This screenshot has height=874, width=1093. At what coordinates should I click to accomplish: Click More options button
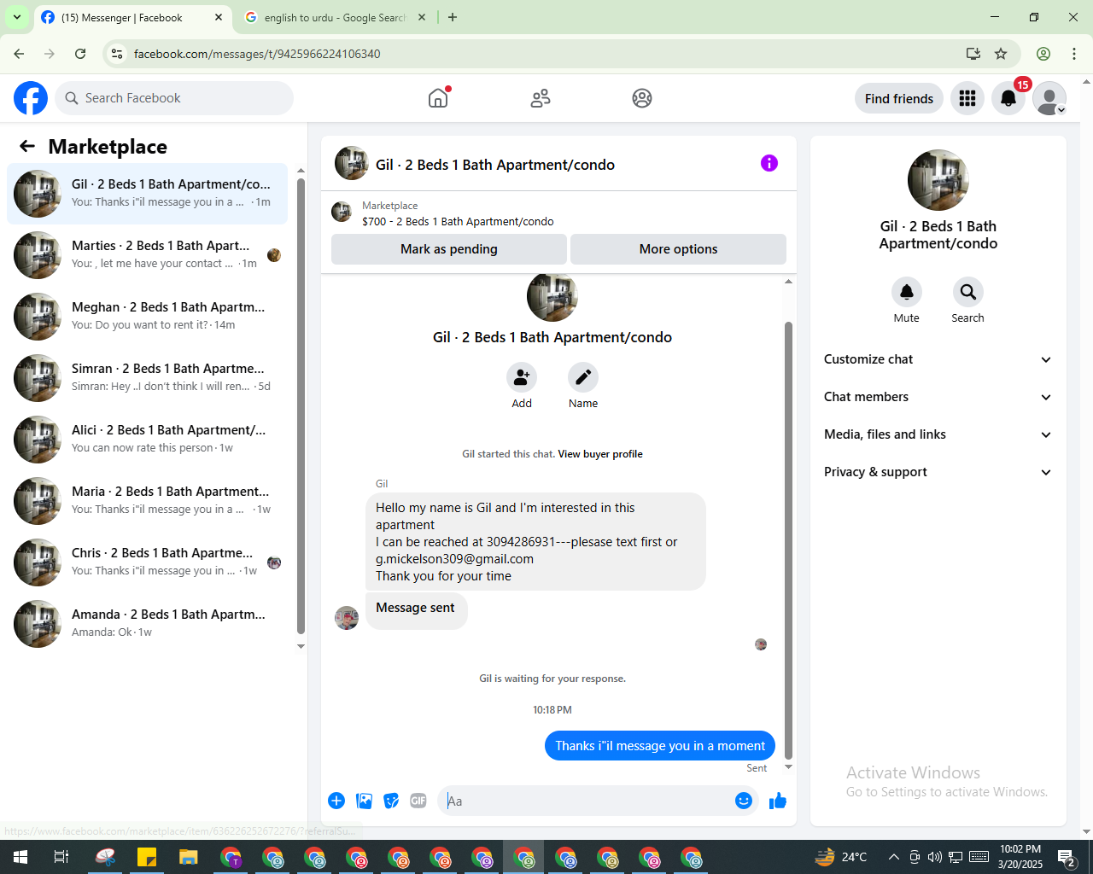pos(678,249)
